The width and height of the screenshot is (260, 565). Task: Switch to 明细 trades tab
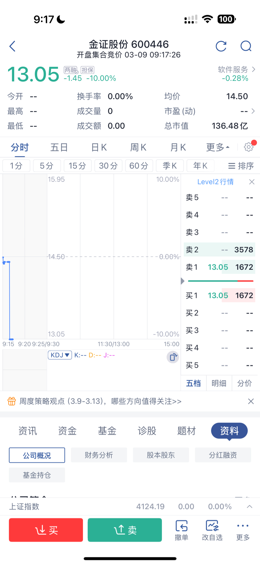tap(219, 383)
